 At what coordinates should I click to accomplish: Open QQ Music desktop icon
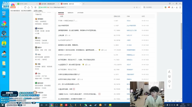4,44
